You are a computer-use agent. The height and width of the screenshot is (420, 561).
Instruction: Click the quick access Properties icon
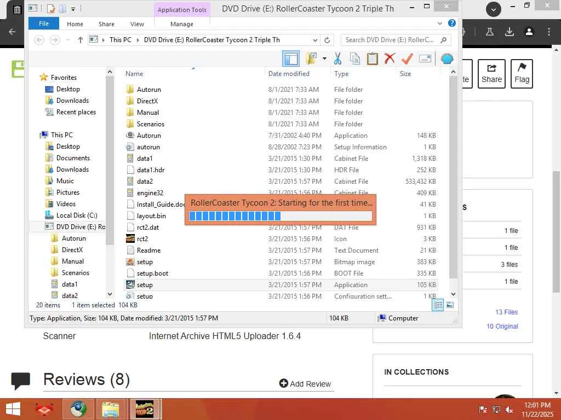51,9
